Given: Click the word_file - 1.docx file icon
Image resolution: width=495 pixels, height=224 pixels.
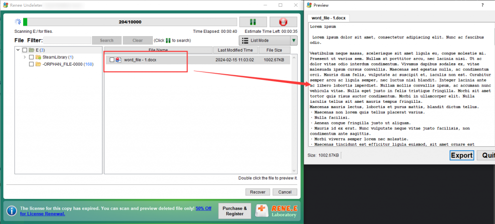Looking at the screenshot, I should [118, 60].
